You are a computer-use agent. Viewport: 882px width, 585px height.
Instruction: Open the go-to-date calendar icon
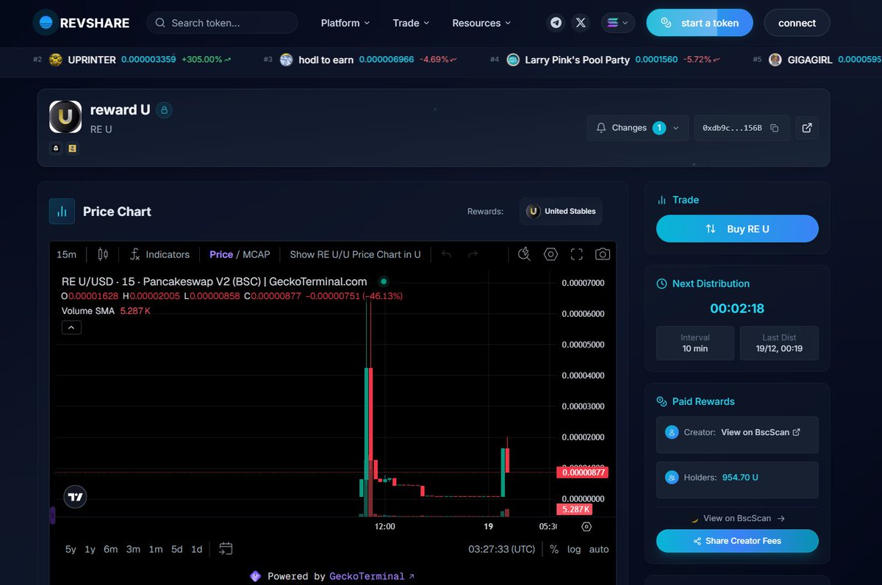(226, 549)
